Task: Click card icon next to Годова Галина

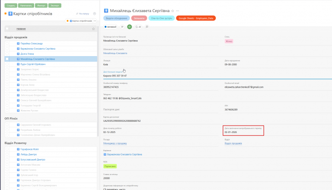Action: (x=18, y=170)
